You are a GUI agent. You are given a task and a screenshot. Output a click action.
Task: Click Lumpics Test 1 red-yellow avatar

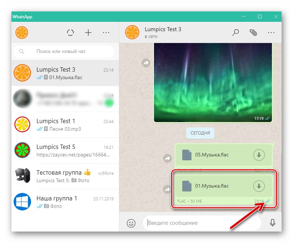[23, 124]
